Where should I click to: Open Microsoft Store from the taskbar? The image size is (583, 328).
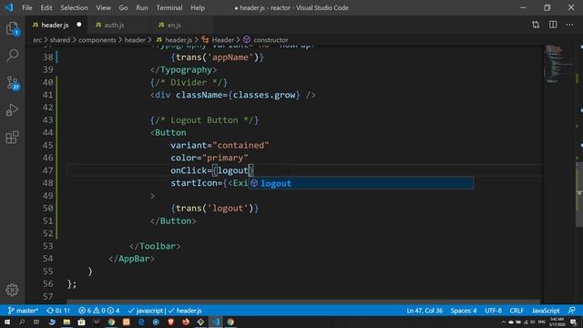click(x=81, y=322)
